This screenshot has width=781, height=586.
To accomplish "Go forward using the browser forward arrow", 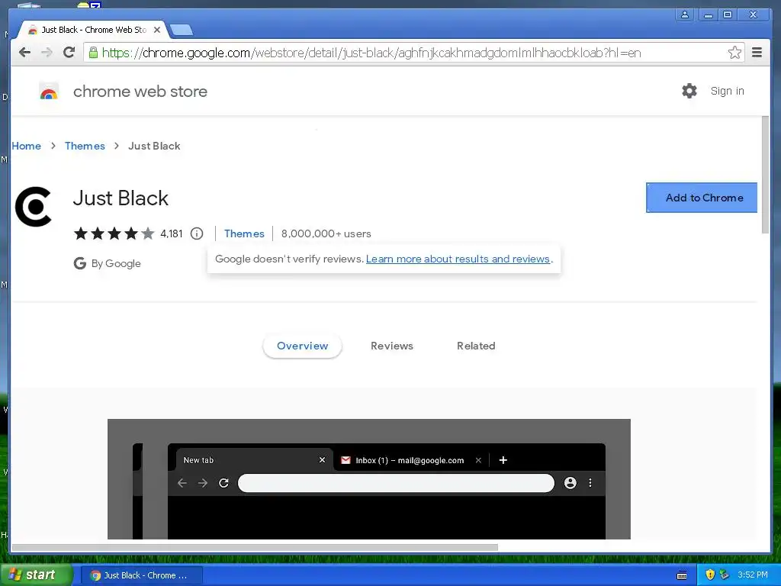I will 47,53.
